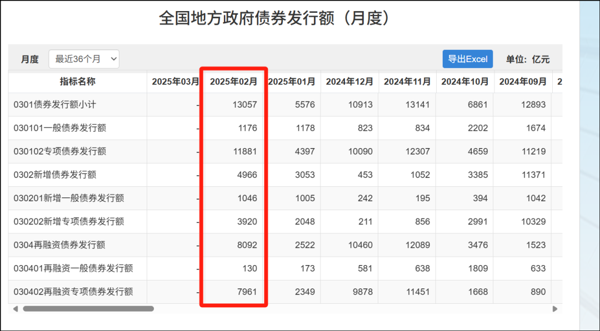Select the 2025年01月 column header
Screen dimensions: 600x331
click(292, 82)
